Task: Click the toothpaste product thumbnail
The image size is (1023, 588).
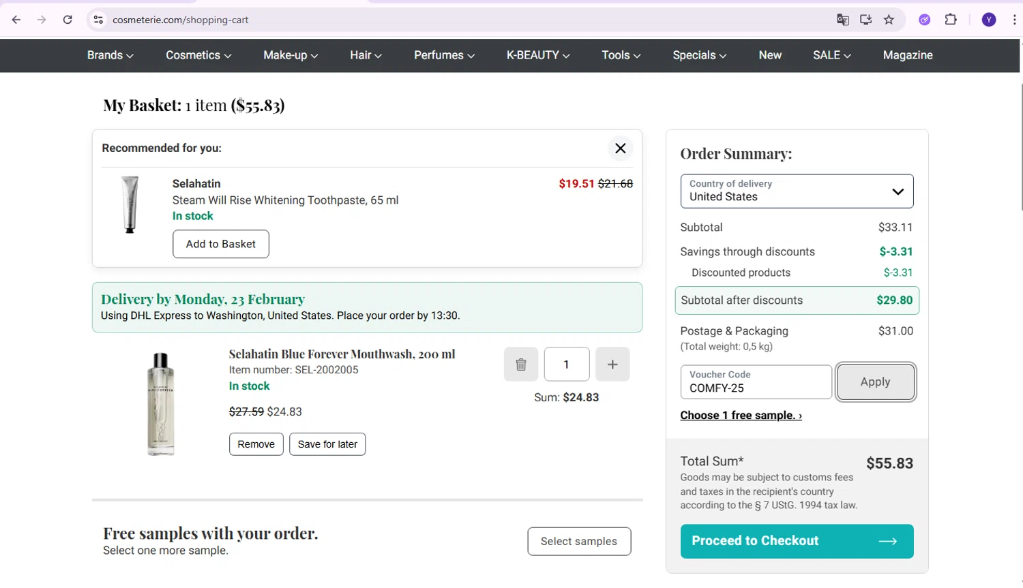Action: (x=130, y=204)
